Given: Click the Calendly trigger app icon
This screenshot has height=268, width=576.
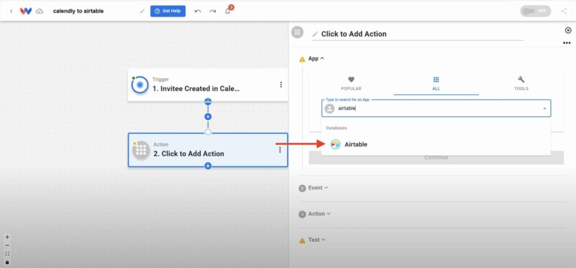Looking at the screenshot, I should tap(139, 85).
